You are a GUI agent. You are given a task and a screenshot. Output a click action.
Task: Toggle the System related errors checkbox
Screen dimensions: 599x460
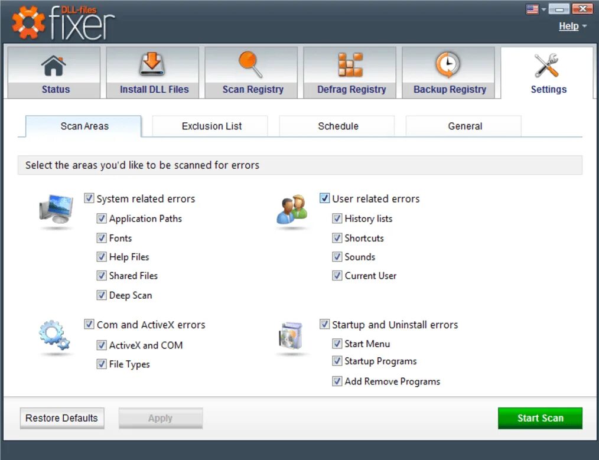[x=89, y=198]
